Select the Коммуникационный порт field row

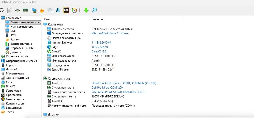point(69,106)
